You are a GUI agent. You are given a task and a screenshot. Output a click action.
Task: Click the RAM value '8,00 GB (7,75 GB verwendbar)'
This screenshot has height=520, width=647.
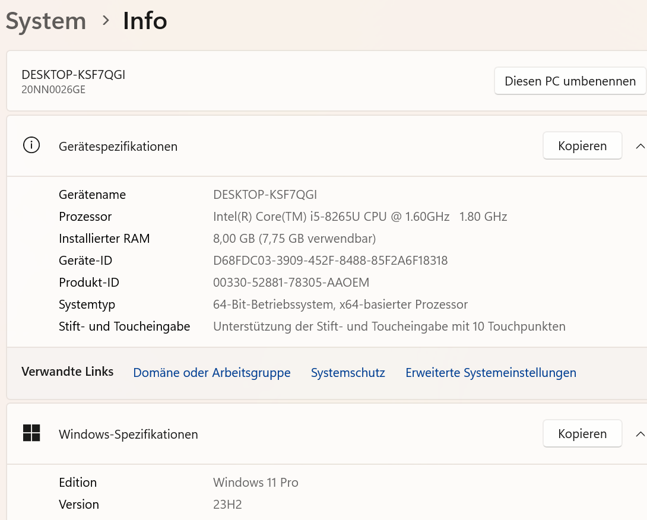[294, 239]
